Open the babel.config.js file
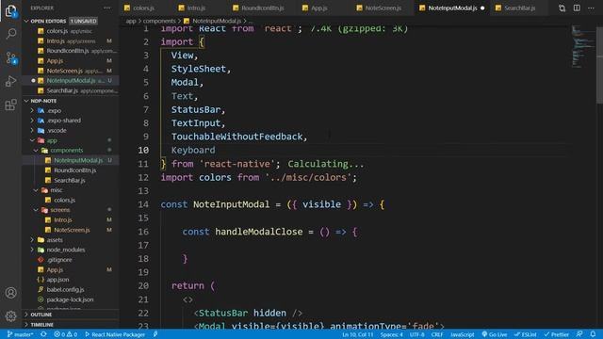 (x=65, y=289)
